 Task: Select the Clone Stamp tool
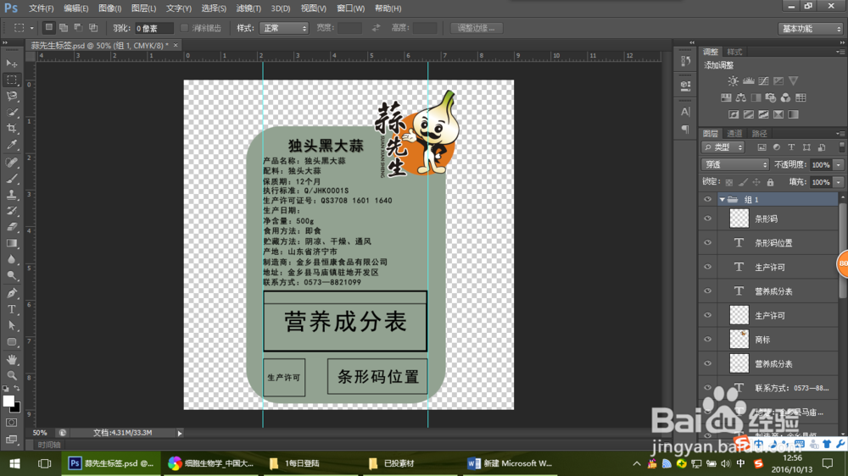[x=11, y=195]
